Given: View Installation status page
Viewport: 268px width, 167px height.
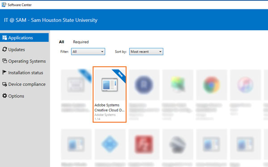Looking at the screenshot, I should coord(25,73).
